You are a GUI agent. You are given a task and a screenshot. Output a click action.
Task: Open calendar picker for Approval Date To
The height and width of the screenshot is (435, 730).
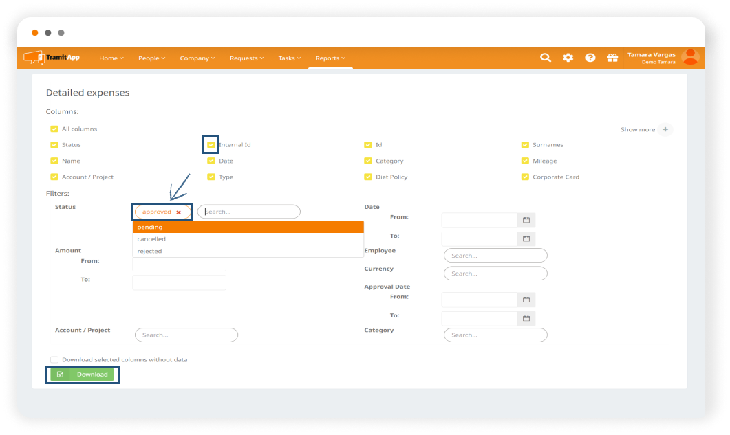point(526,318)
